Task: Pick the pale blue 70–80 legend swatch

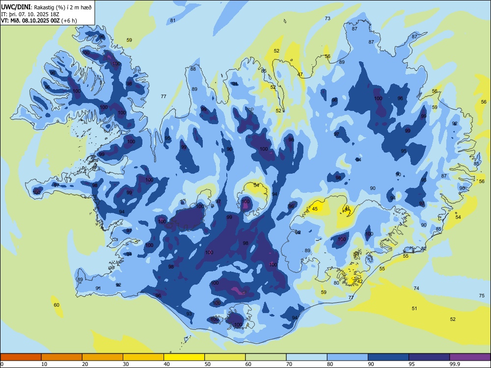Action: click(x=306, y=357)
